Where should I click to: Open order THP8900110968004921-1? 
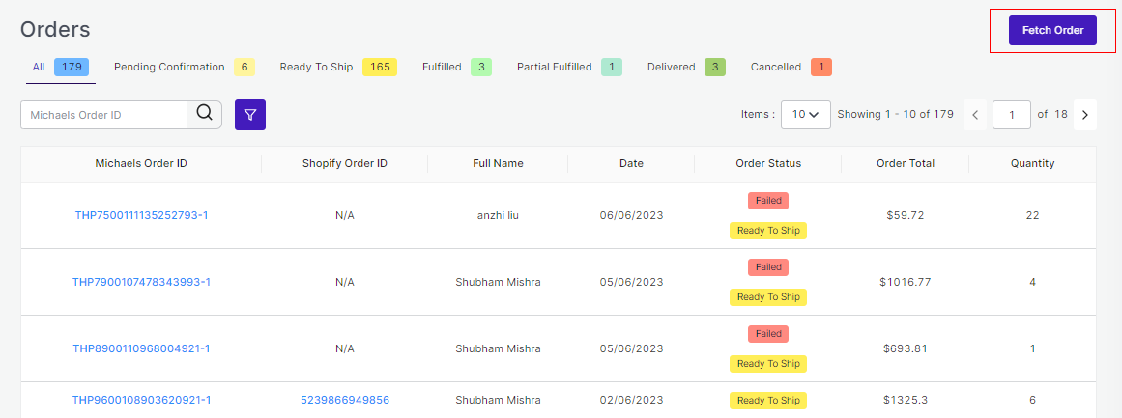click(141, 348)
